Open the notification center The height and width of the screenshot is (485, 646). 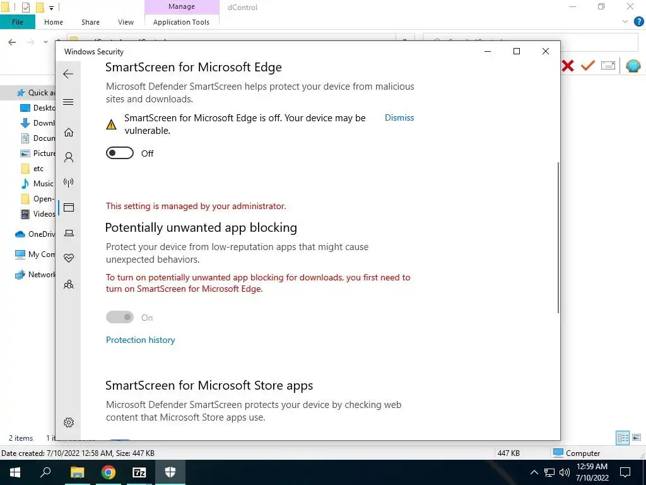coord(625,472)
